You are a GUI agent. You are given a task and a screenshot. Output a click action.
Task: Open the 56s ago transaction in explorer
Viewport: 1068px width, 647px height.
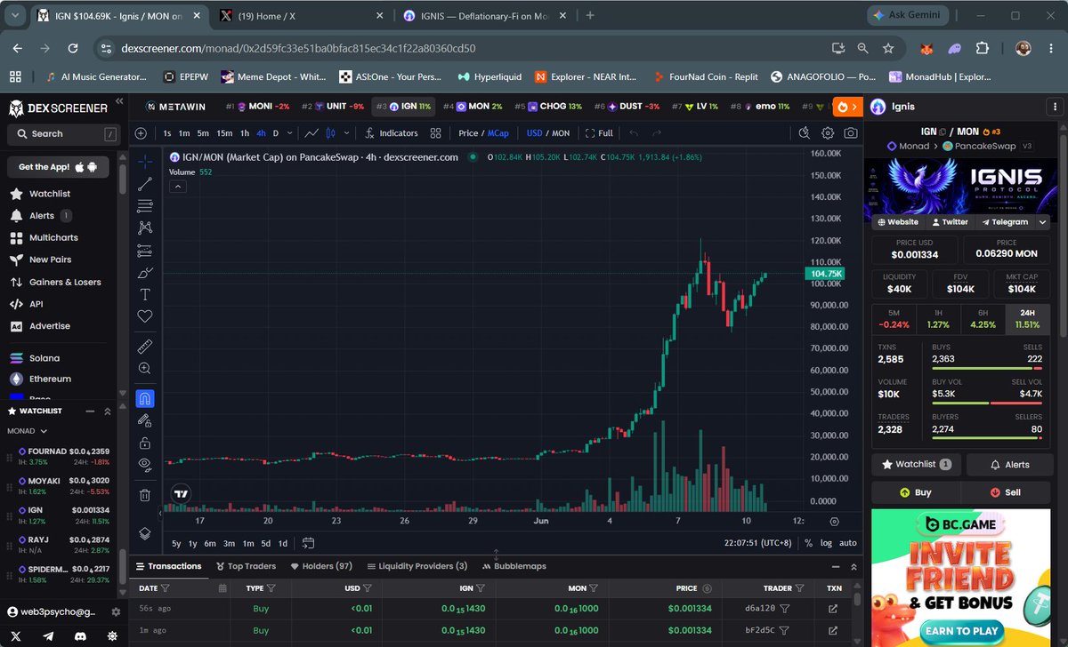pos(833,609)
